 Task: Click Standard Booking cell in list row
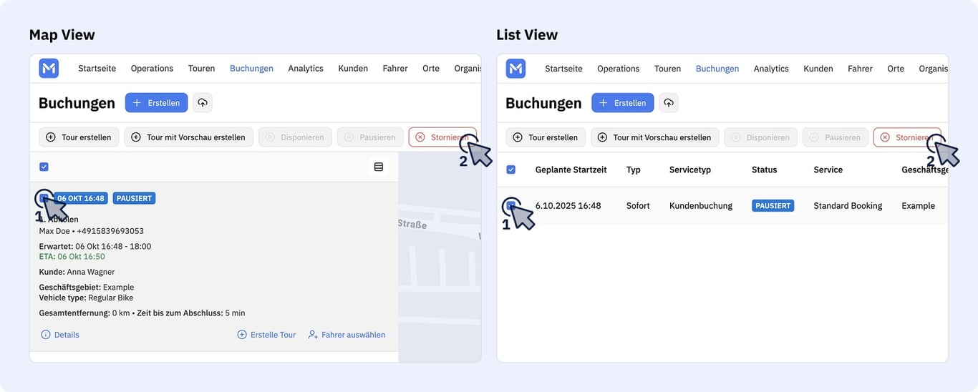pyautogui.click(x=848, y=205)
